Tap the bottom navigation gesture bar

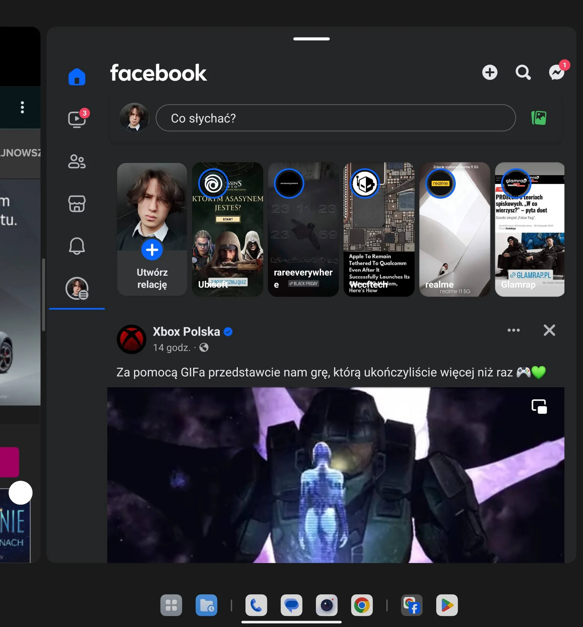pyautogui.click(x=292, y=622)
